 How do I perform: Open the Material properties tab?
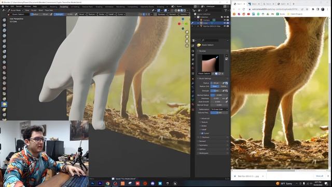click(193, 104)
